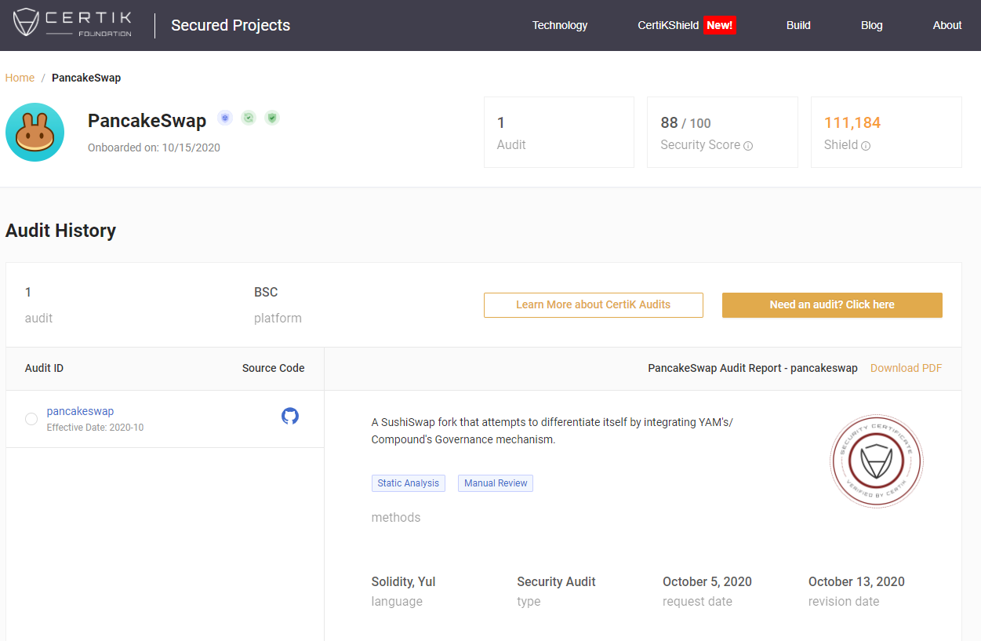Click the PancakeSwap breadcrumb text
This screenshot has width=981, height=641.
(x=86, y=78)
